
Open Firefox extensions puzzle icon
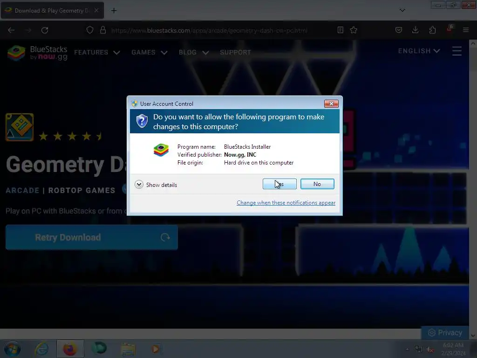pos(432,30)
